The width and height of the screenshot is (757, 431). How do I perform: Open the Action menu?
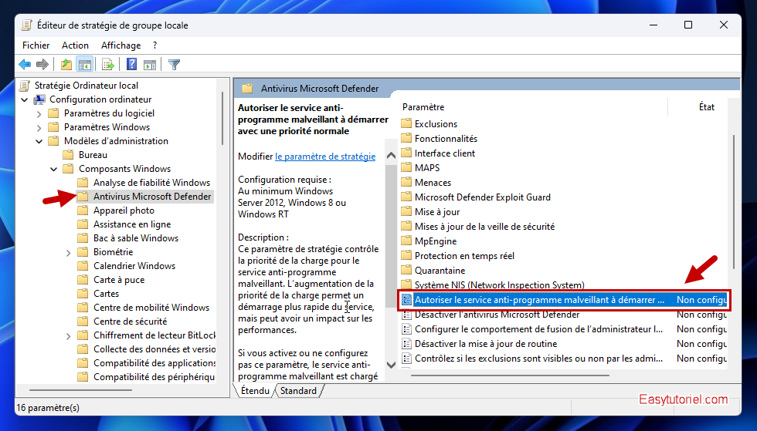75,45
